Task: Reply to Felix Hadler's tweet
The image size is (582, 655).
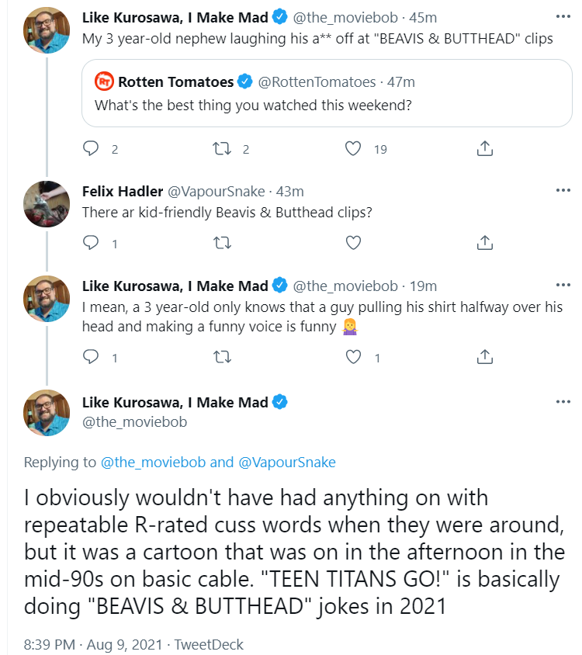Action: click(91, 243)
